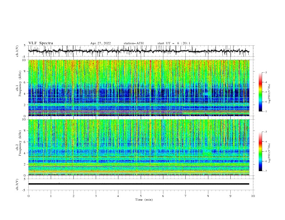Click the ch.3 flat black waveform trace
This screenshot has height=220, width=285.
point(139,184)
